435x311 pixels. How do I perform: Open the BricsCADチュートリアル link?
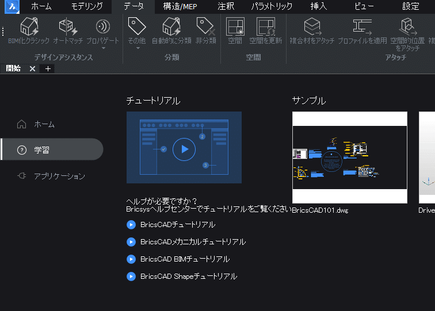click(x=171, y=225)
